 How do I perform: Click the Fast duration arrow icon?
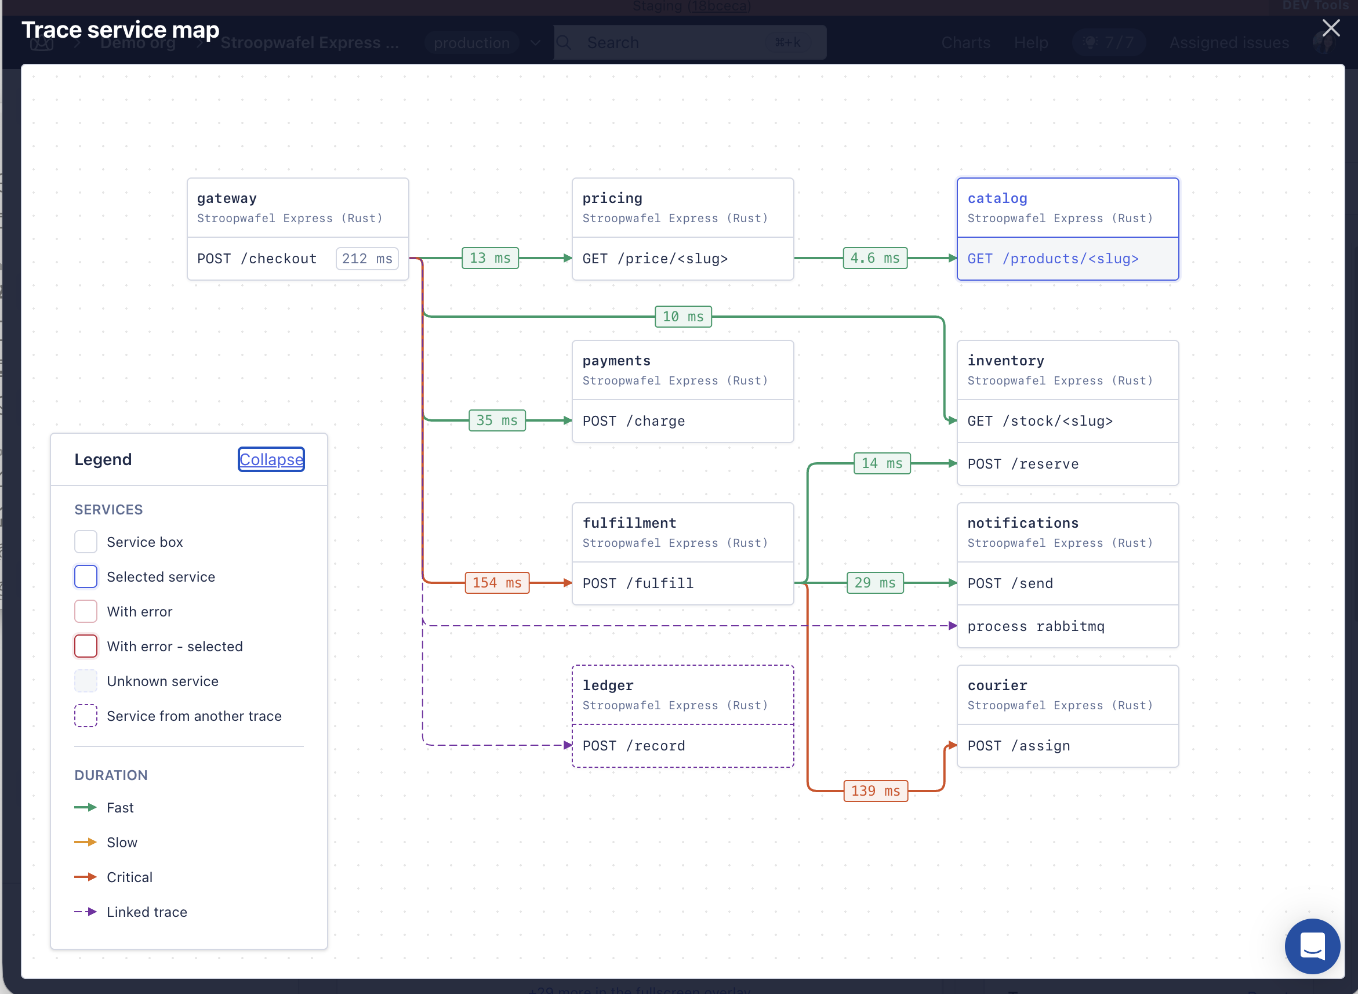[85, 807]
